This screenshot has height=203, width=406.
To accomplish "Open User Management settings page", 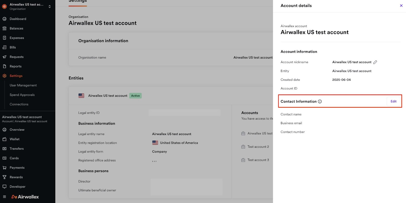I will click(23, 85).
